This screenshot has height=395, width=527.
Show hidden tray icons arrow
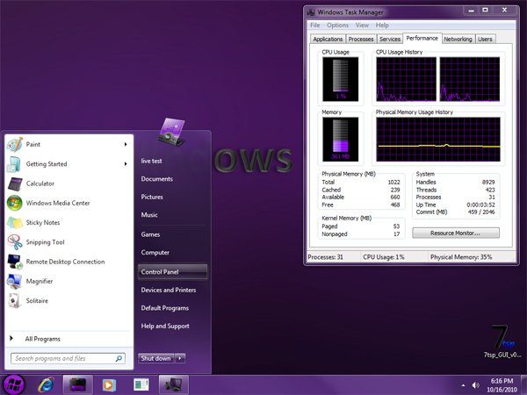tap(463, 385)
